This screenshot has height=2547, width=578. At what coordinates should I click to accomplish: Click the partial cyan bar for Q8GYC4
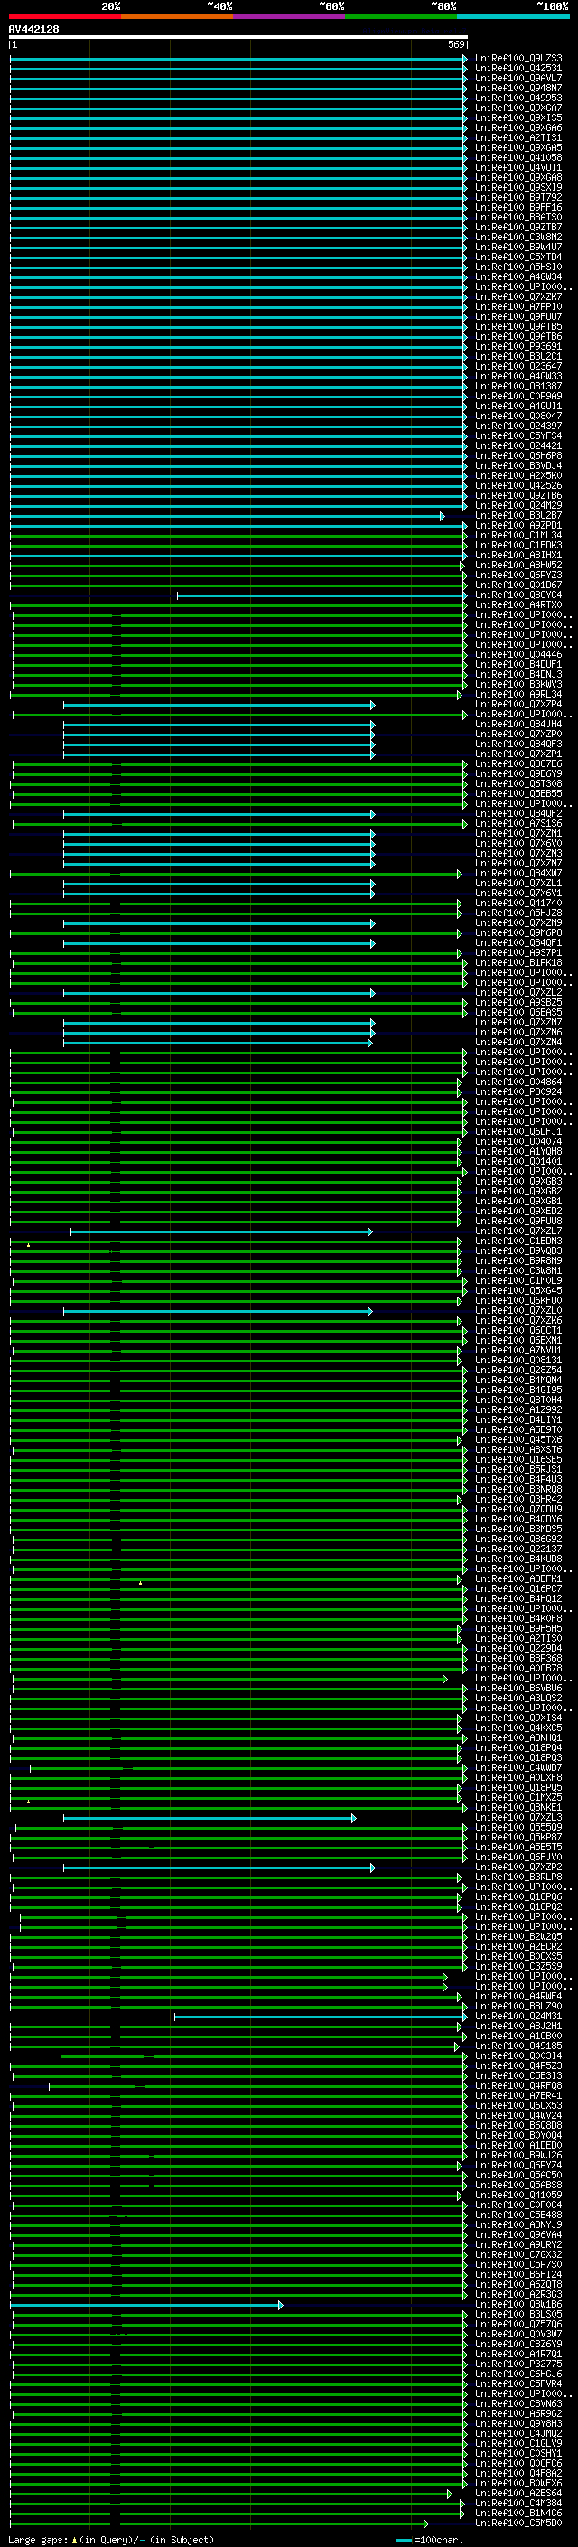322,595
